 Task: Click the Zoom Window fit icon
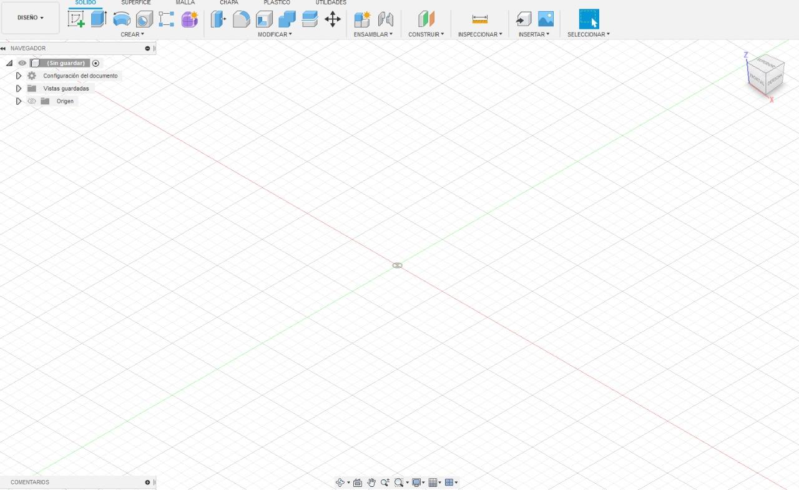pyautogui.click(x=399, y=483)
